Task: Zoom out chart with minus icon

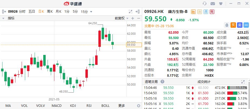Action: click(x=139, y=18)
